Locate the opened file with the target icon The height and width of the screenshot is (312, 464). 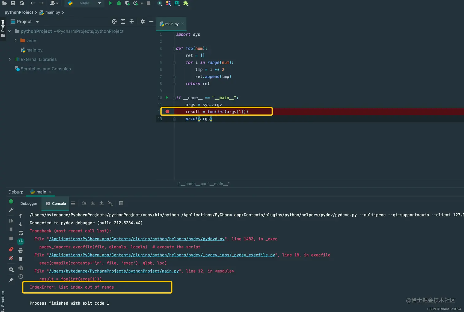pyautogui.click(x=114, y=22)
